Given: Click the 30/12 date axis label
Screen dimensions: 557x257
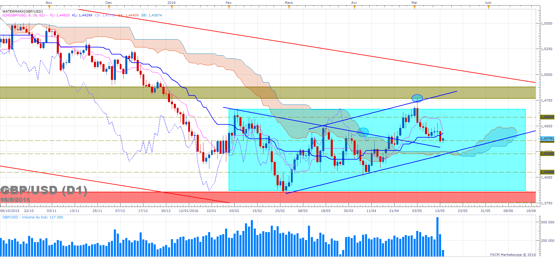Looking at the screenshot, I should click(166, 211).
